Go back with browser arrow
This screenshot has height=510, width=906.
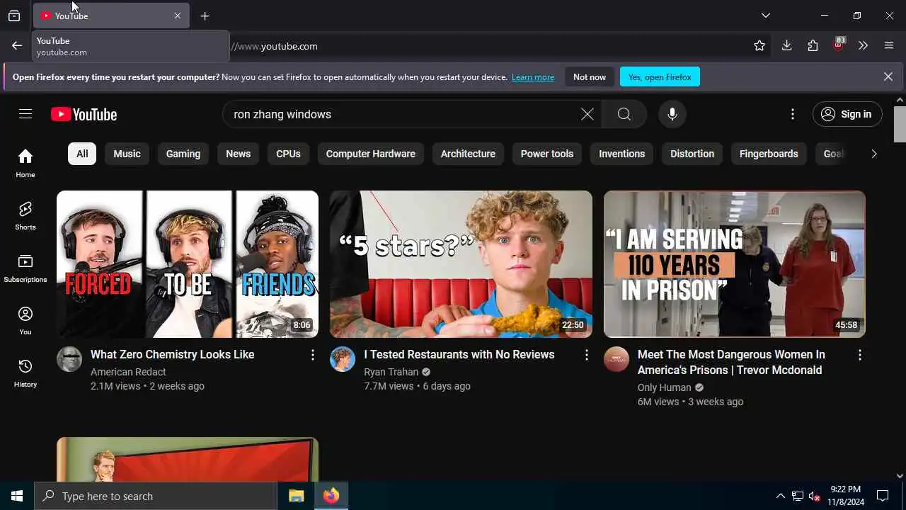pyautogui.click(x=17, y=46)
